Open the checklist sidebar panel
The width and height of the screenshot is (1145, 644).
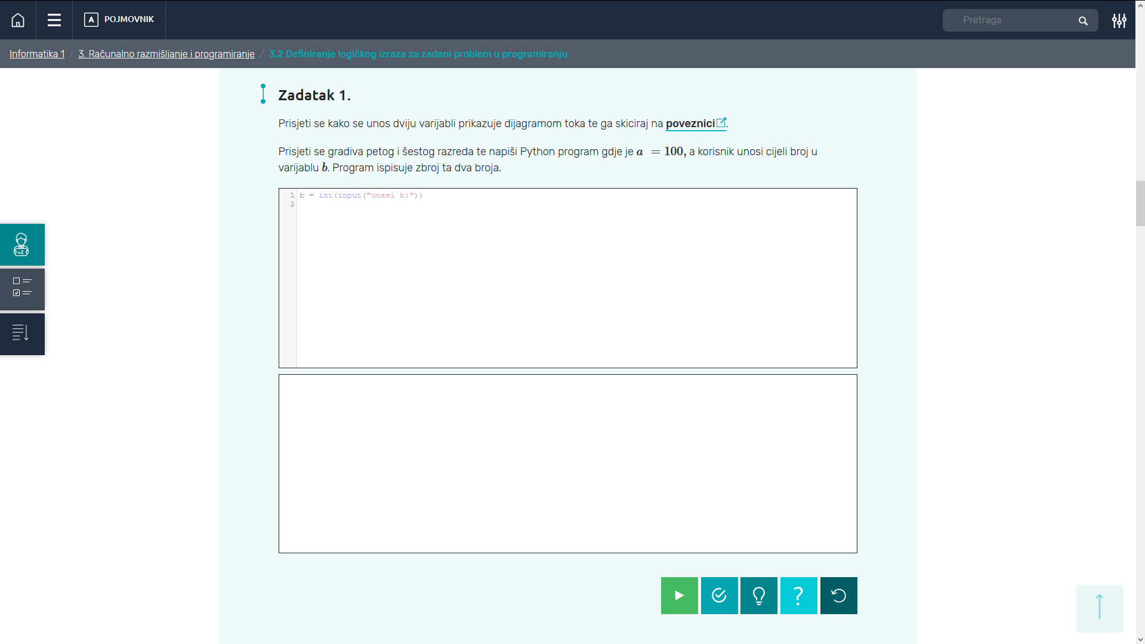pyautogui.click(x=22, y=289)
